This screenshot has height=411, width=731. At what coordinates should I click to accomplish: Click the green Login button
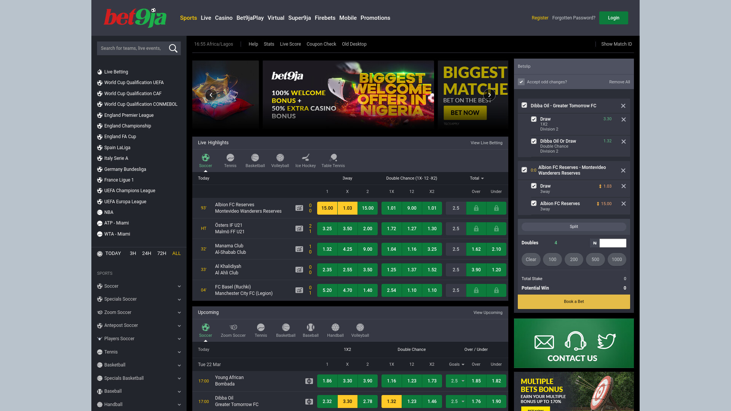click(x=614, y=18)
